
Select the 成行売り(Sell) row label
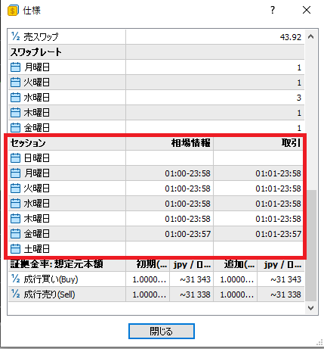(x=49, y=294)
